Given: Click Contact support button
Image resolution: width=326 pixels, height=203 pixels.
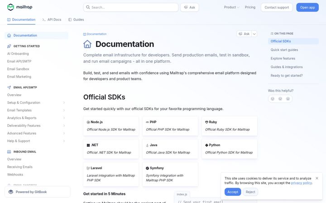Looking at the screenshot, I should click(x=277, y=7).
